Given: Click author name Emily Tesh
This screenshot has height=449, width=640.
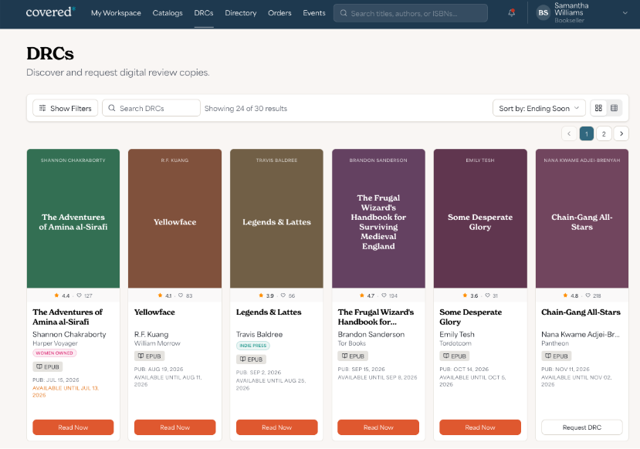Looking at the screenshot, I should [457, 334].
